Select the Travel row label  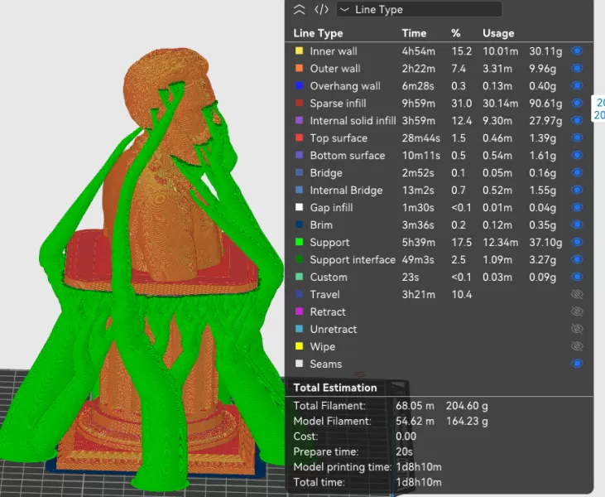325,294
